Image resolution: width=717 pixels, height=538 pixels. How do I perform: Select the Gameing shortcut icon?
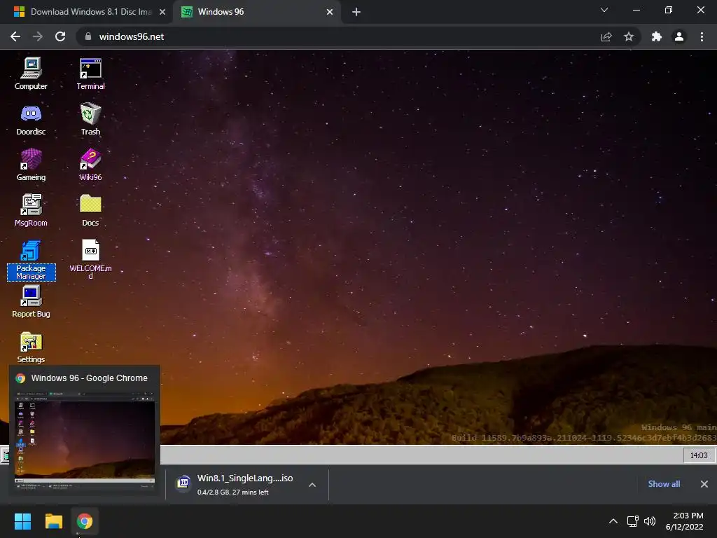click(x=31, y=165)
